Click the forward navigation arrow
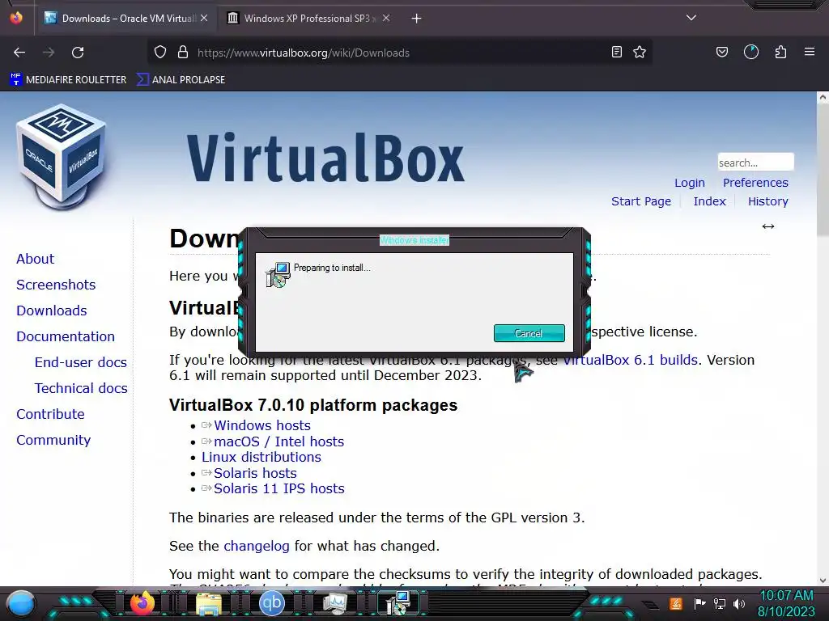Screen dimensions: 829x621 [x=49, y=53]
